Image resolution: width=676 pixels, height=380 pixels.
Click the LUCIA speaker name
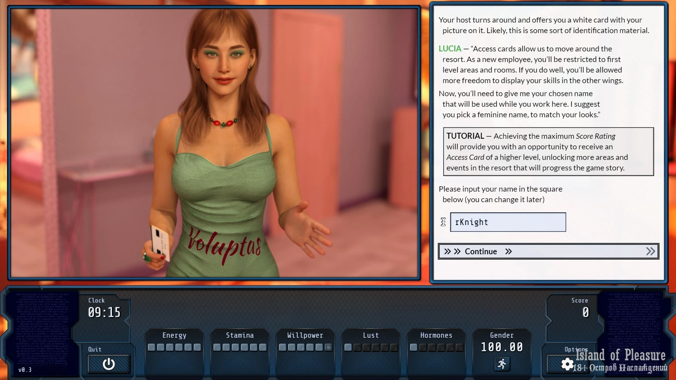449,49
